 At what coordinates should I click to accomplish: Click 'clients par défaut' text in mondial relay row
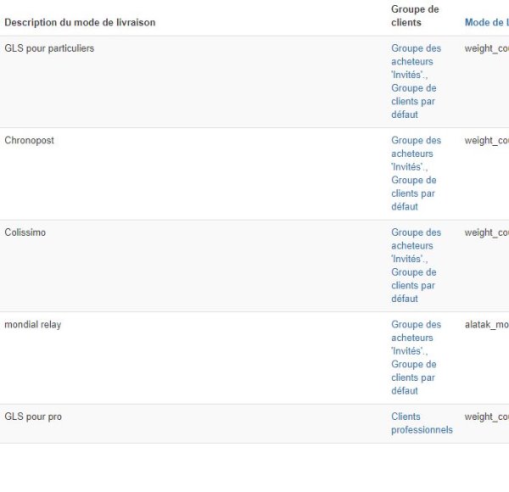click(413, 384)
